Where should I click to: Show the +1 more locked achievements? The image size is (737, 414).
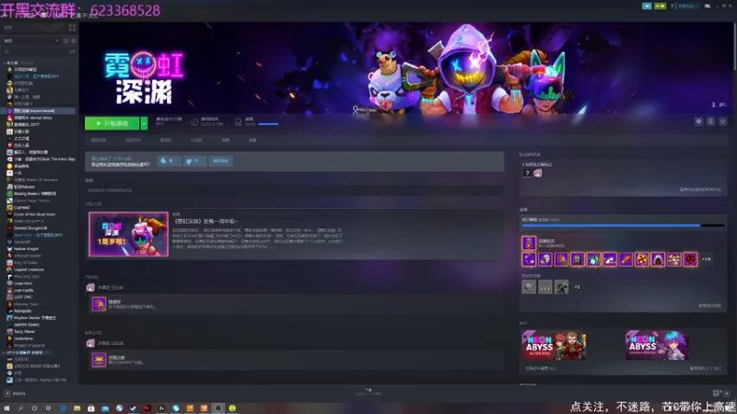tap(578, 287)
